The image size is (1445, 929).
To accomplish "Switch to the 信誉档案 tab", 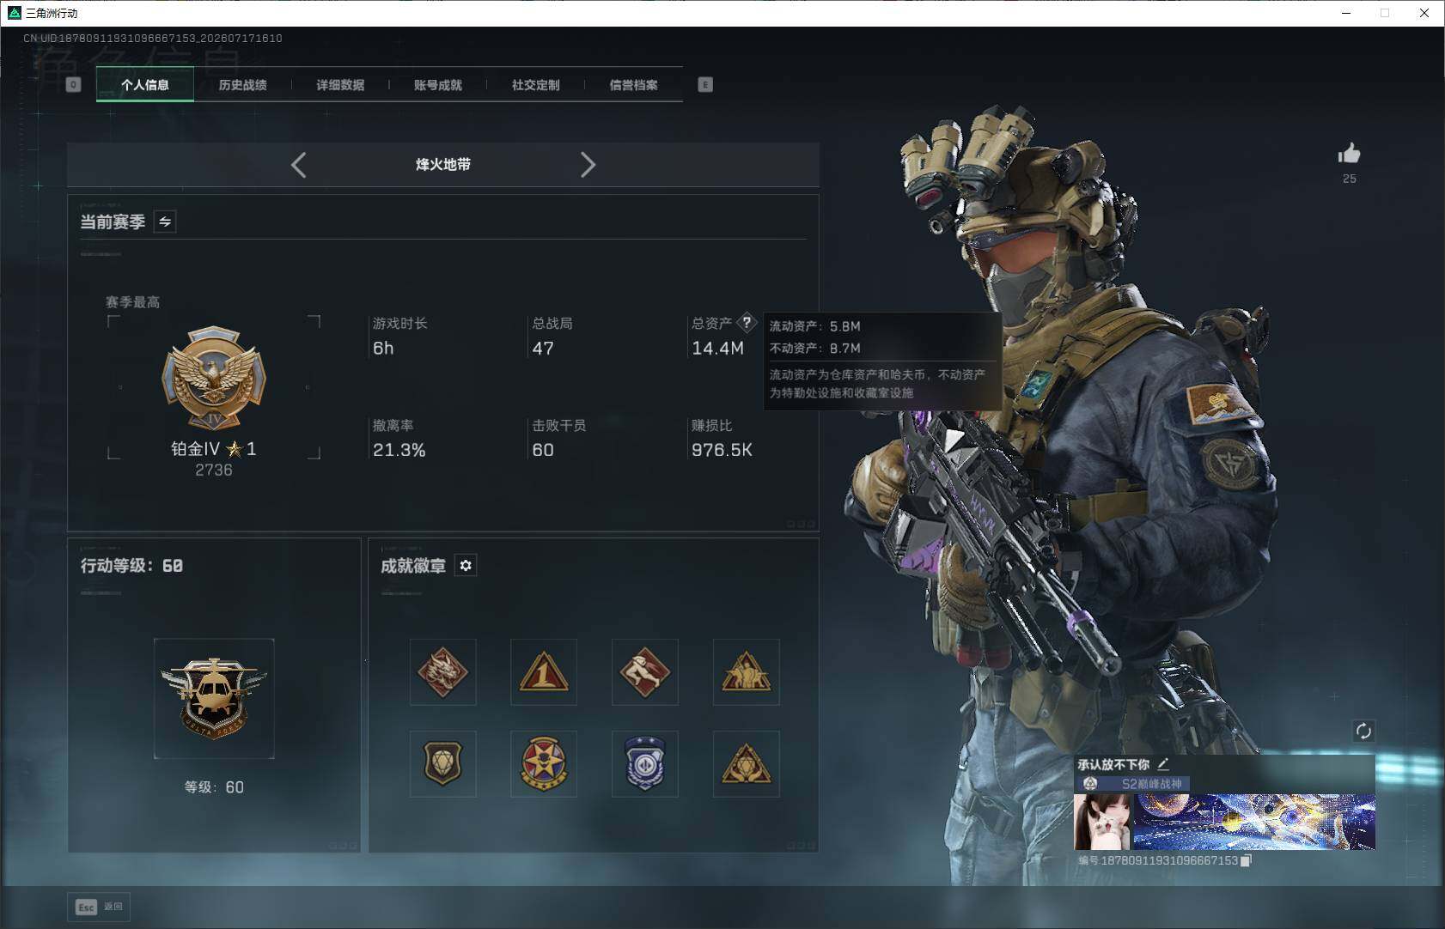I will pos(633,85).
